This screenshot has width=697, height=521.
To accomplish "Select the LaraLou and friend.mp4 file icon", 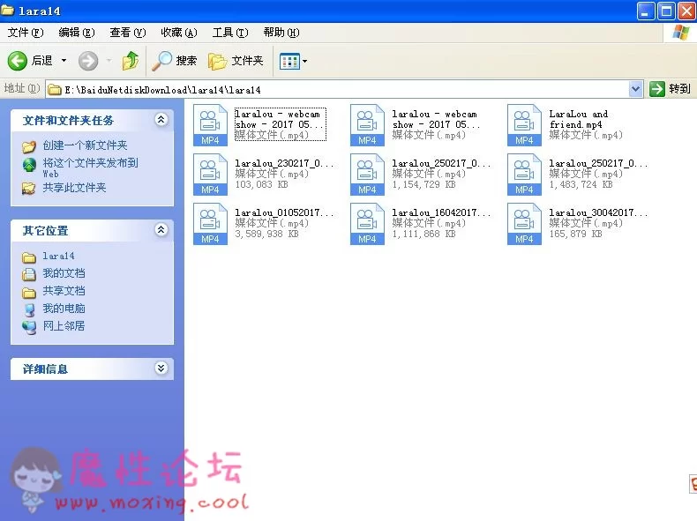I will click(524, 125).
